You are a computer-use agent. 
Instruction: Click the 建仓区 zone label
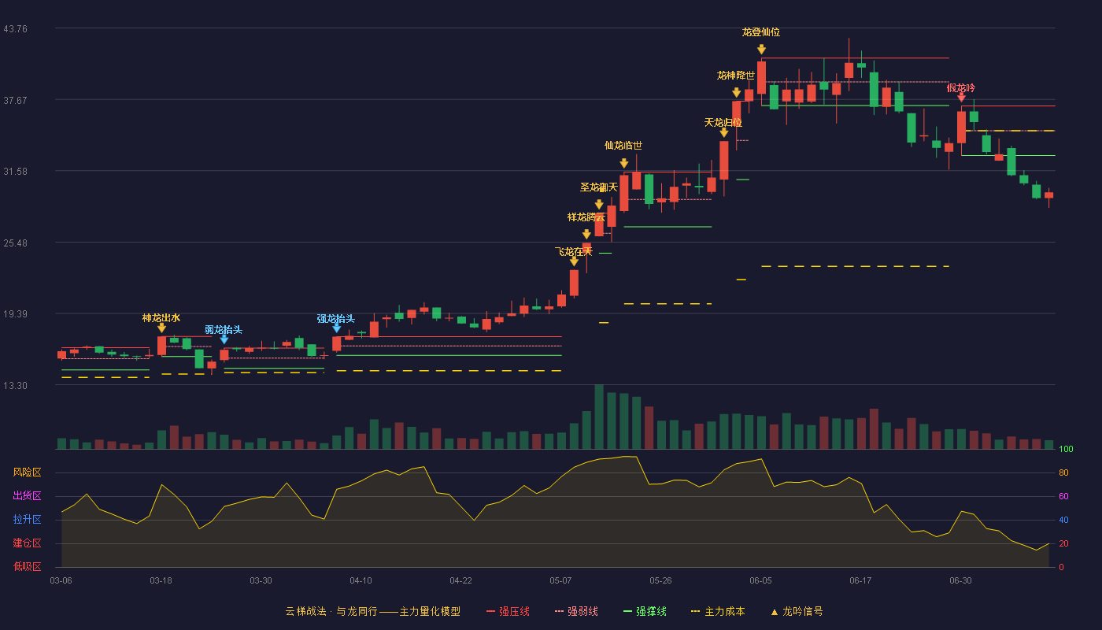[27, 543]
